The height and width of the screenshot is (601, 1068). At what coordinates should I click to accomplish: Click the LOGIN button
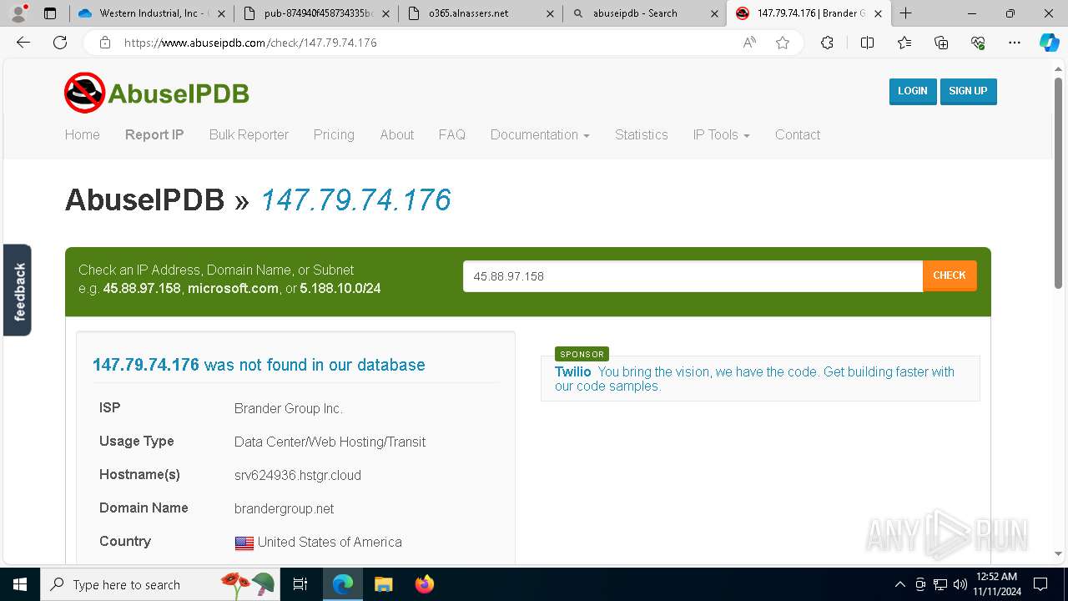[x=912, y=91]
